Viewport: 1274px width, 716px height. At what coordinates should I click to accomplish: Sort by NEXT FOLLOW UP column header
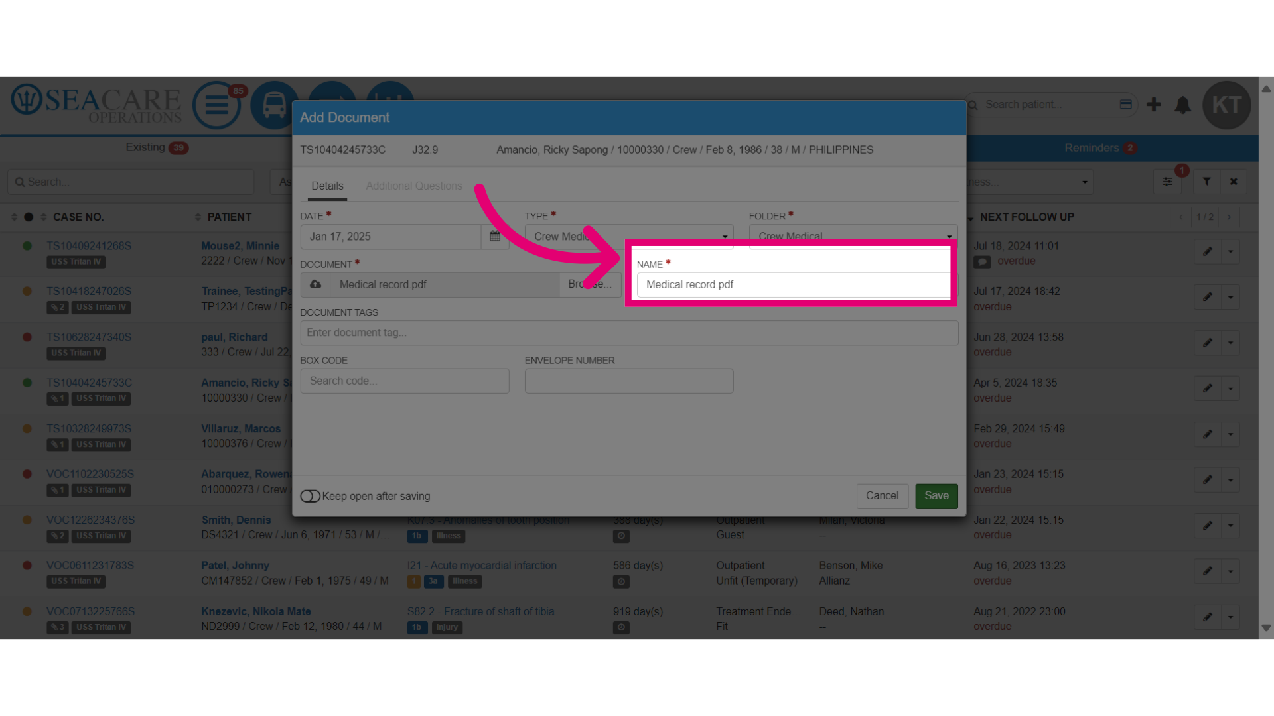(x=1026, y=217)
